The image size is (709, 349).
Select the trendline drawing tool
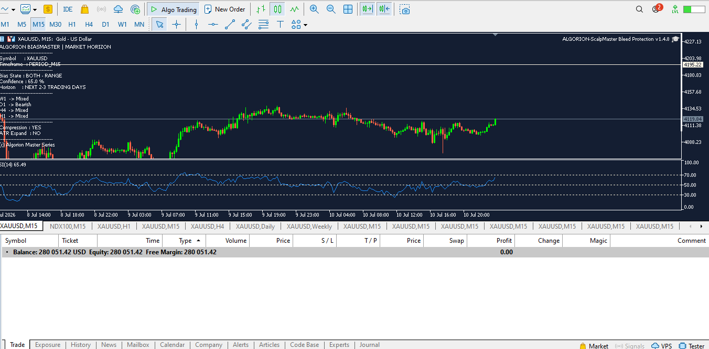pyautogui.click(x=230, y=24)
